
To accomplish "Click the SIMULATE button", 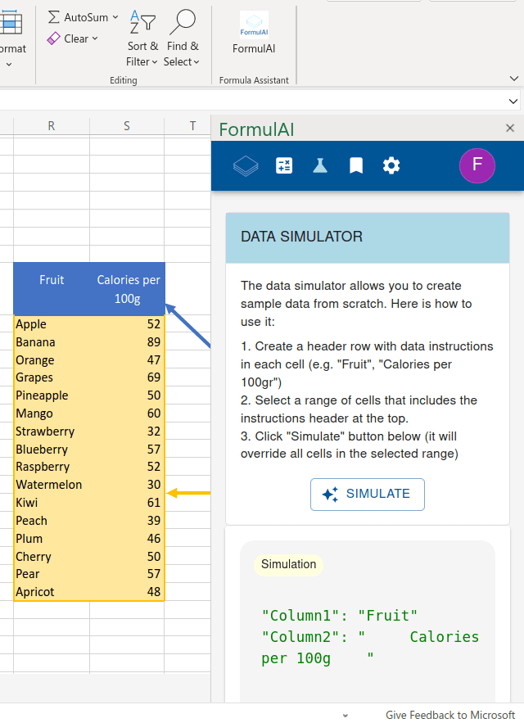I will click(x=367, y=494).
